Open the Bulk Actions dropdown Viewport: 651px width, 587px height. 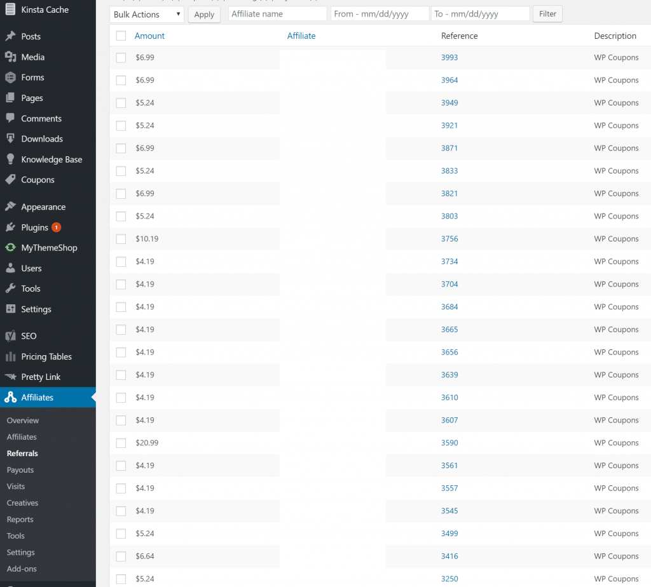[146, 13]
